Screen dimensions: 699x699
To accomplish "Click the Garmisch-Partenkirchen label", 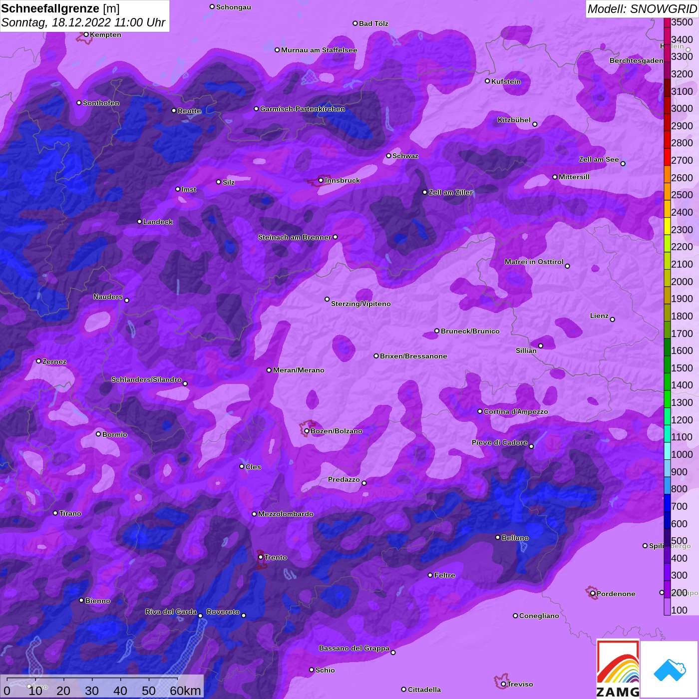I will [303, 109].
